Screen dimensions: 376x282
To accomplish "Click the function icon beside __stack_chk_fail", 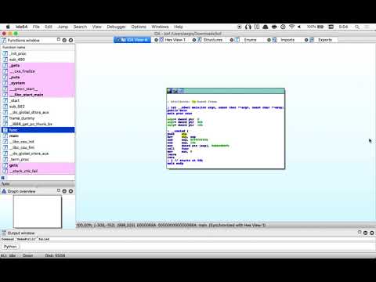I will point(5,171).
